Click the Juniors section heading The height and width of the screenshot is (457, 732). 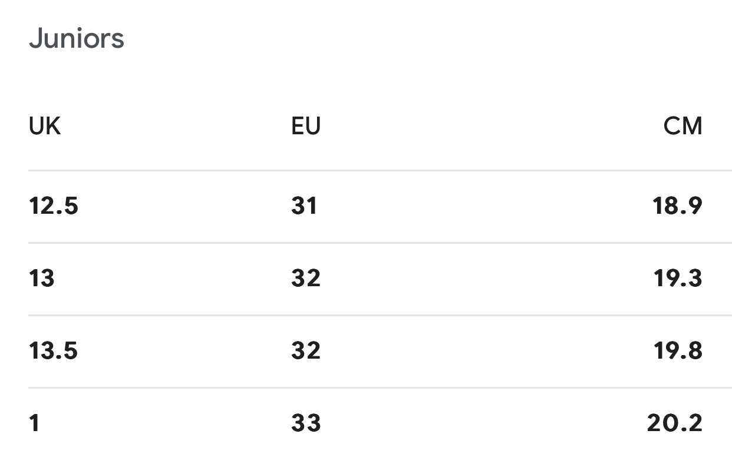[77, 39]
